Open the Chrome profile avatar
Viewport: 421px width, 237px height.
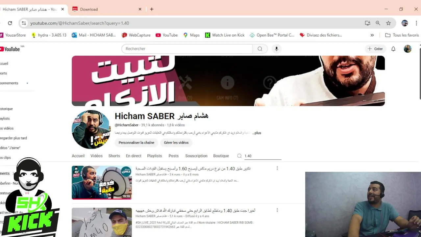[x=405, y=23]
